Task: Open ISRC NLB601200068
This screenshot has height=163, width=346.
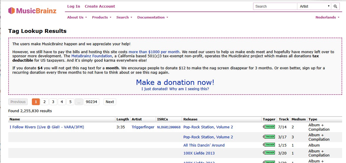Action: 169,127
